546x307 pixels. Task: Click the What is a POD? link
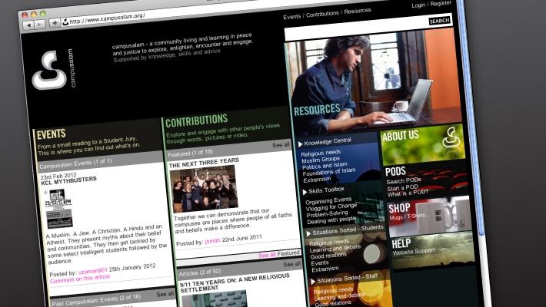click(408, 193)
